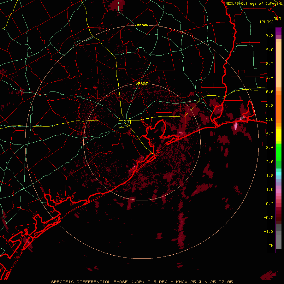The height and width of the screenshot is (284, 284).
Task: Click the yellow segment of the color bar
Action: point(279,135)
